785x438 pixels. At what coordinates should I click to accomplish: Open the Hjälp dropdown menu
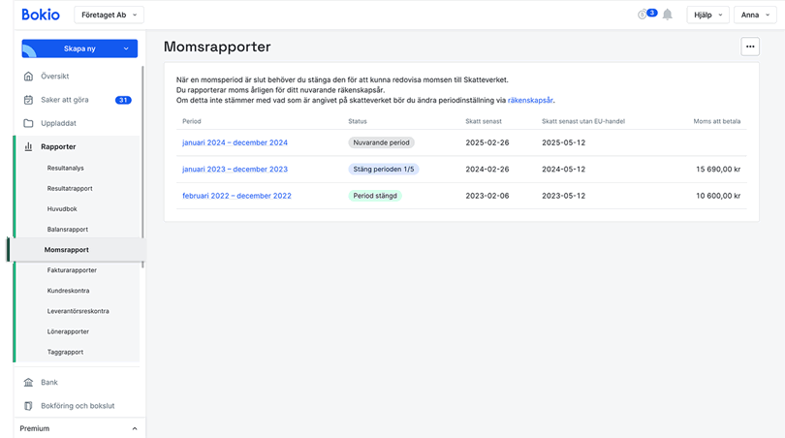click(x=707, y=15)
